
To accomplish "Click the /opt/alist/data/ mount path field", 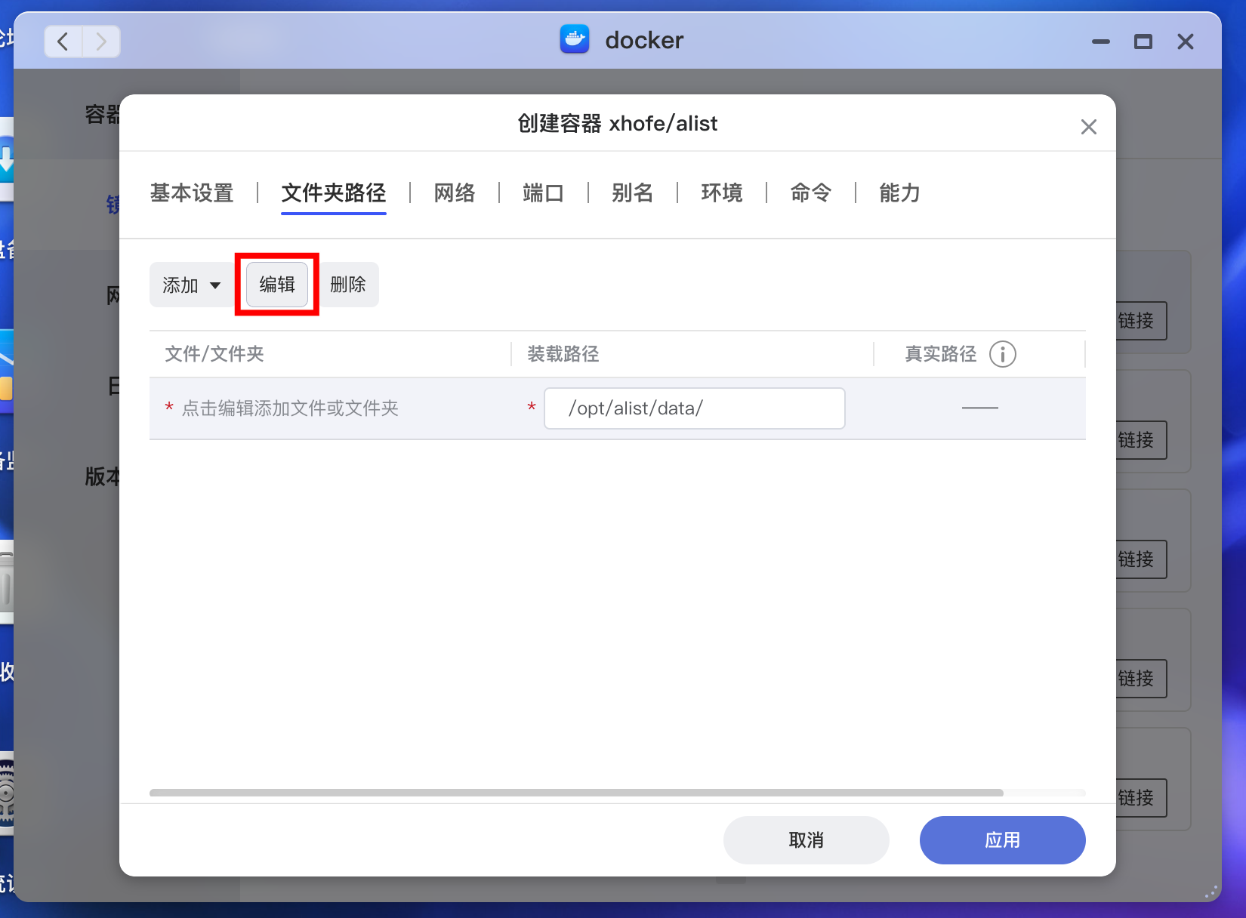I will tap(695, 408).
